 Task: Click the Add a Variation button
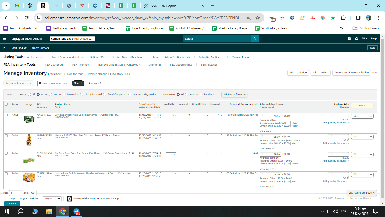pos(298,73)
